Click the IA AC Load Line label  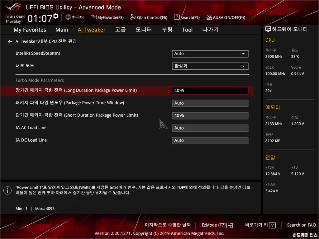coord(31,128)
